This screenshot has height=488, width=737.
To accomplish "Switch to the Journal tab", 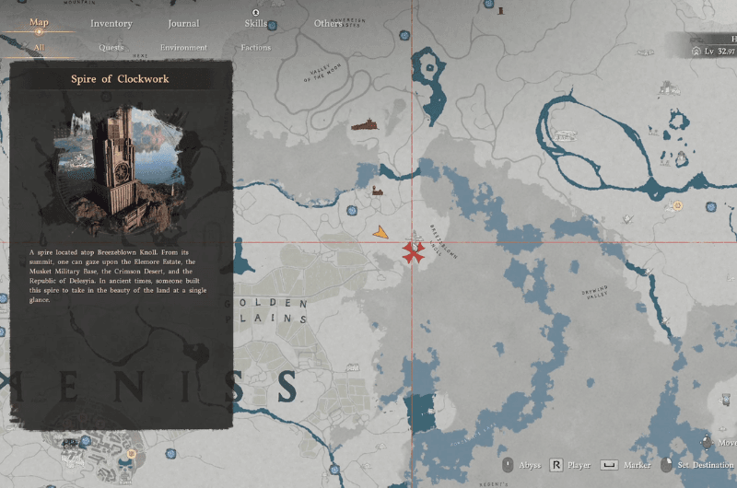I will pyautogui.click(x=183, y=23).
